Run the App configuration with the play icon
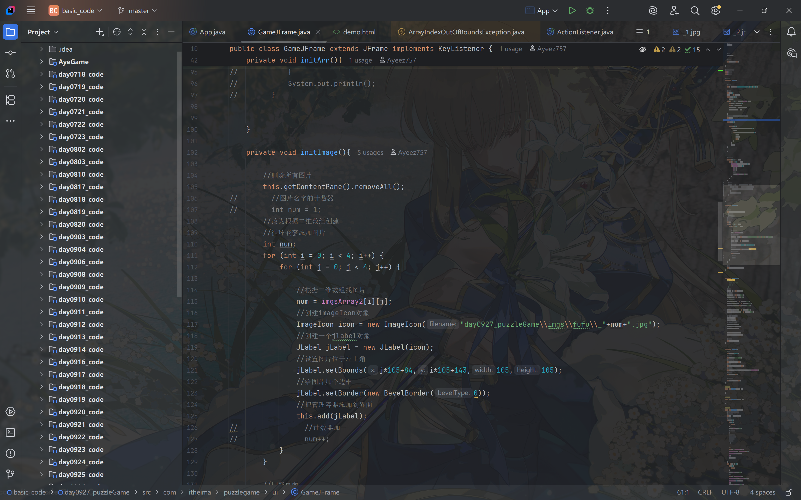 click(572, 11)
